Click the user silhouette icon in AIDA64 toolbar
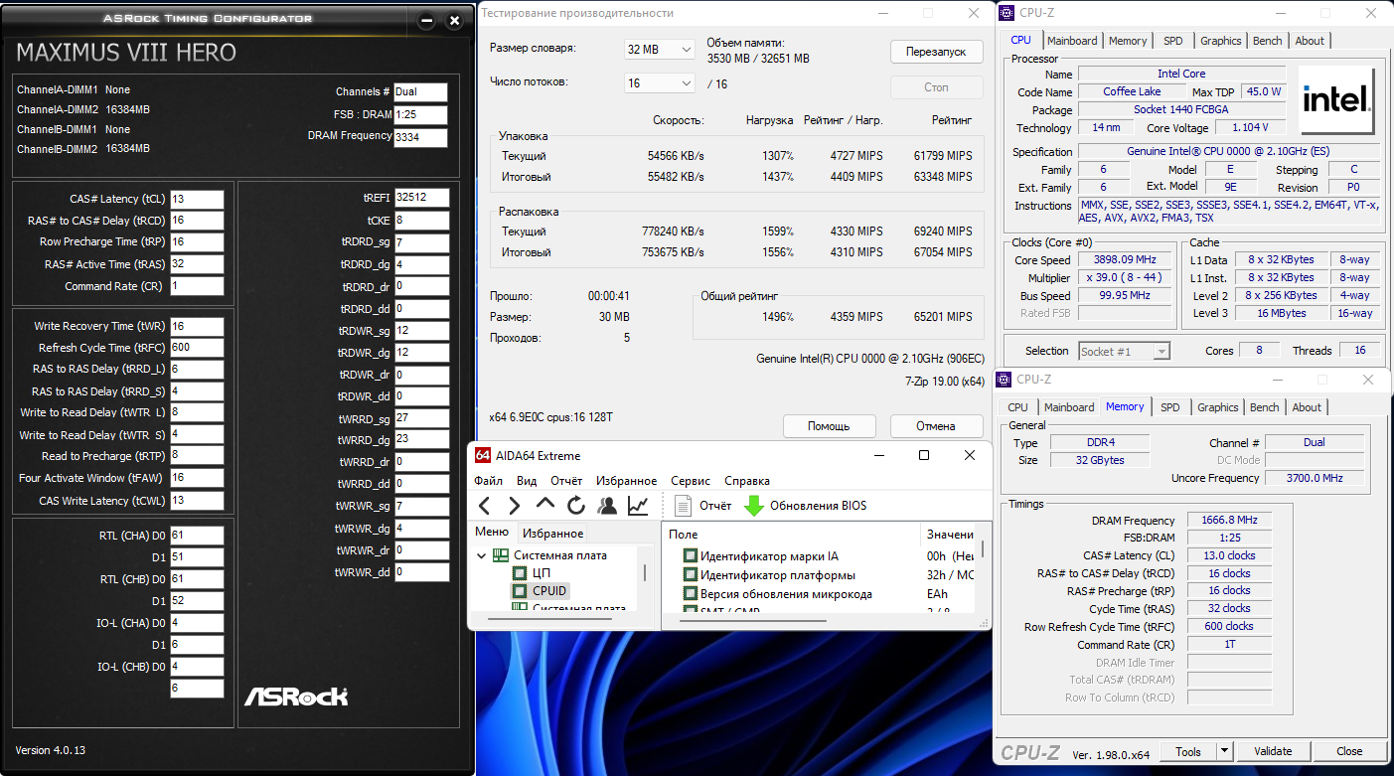This screenshot has width=1394, height=776. click(x=606, y=506)
